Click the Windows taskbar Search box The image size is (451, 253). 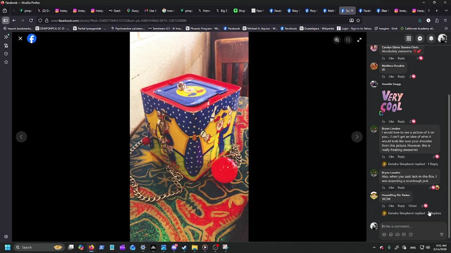(39, 247)
